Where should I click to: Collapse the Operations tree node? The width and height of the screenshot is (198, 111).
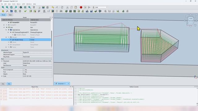[x=6, y=30]
